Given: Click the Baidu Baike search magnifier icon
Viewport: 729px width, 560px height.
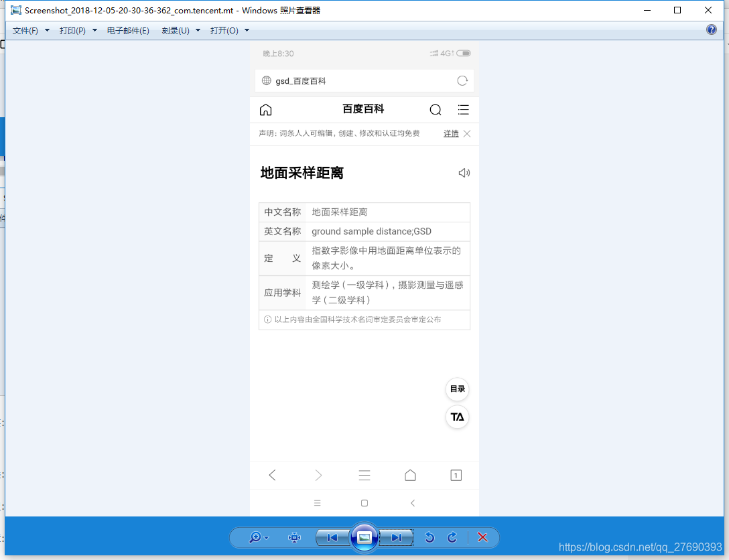Looking at the screenshot, I should pyautogui.click(x=435, y=110).
